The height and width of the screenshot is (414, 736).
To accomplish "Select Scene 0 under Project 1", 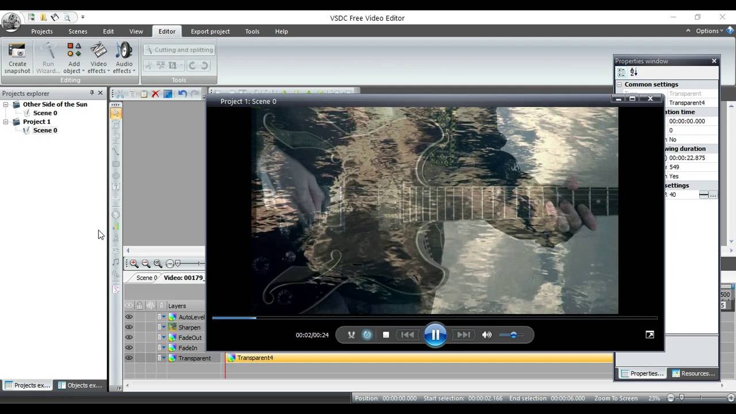I will (45, 131).
